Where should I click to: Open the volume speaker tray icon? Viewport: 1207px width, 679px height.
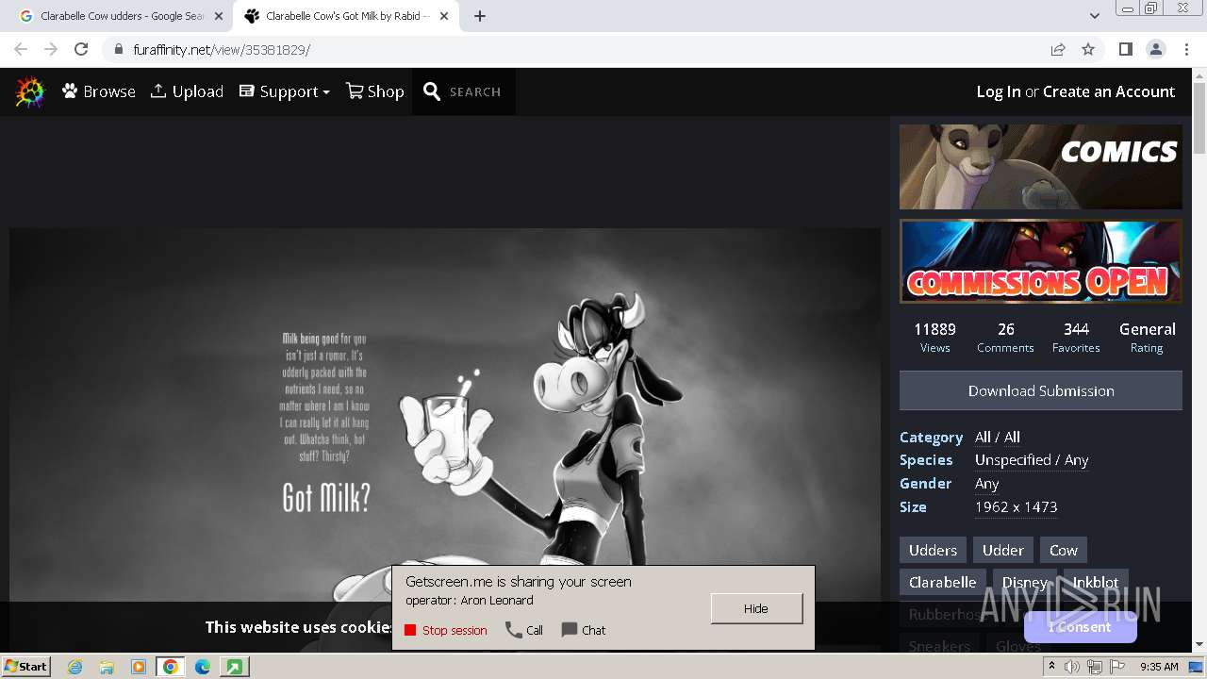(x=1072, y=667)
